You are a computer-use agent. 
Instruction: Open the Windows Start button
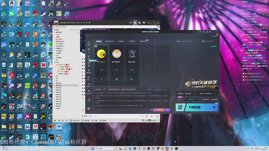point(93,148)
